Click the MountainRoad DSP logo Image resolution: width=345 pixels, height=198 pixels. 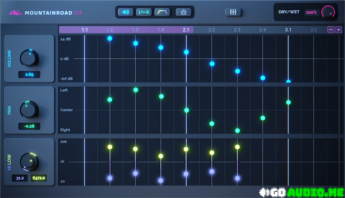(x=46, y=13)
